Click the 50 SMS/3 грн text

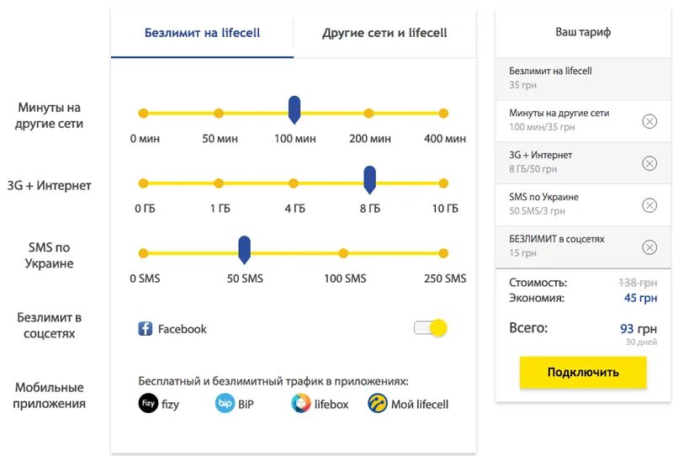click(x=537, y=211)
